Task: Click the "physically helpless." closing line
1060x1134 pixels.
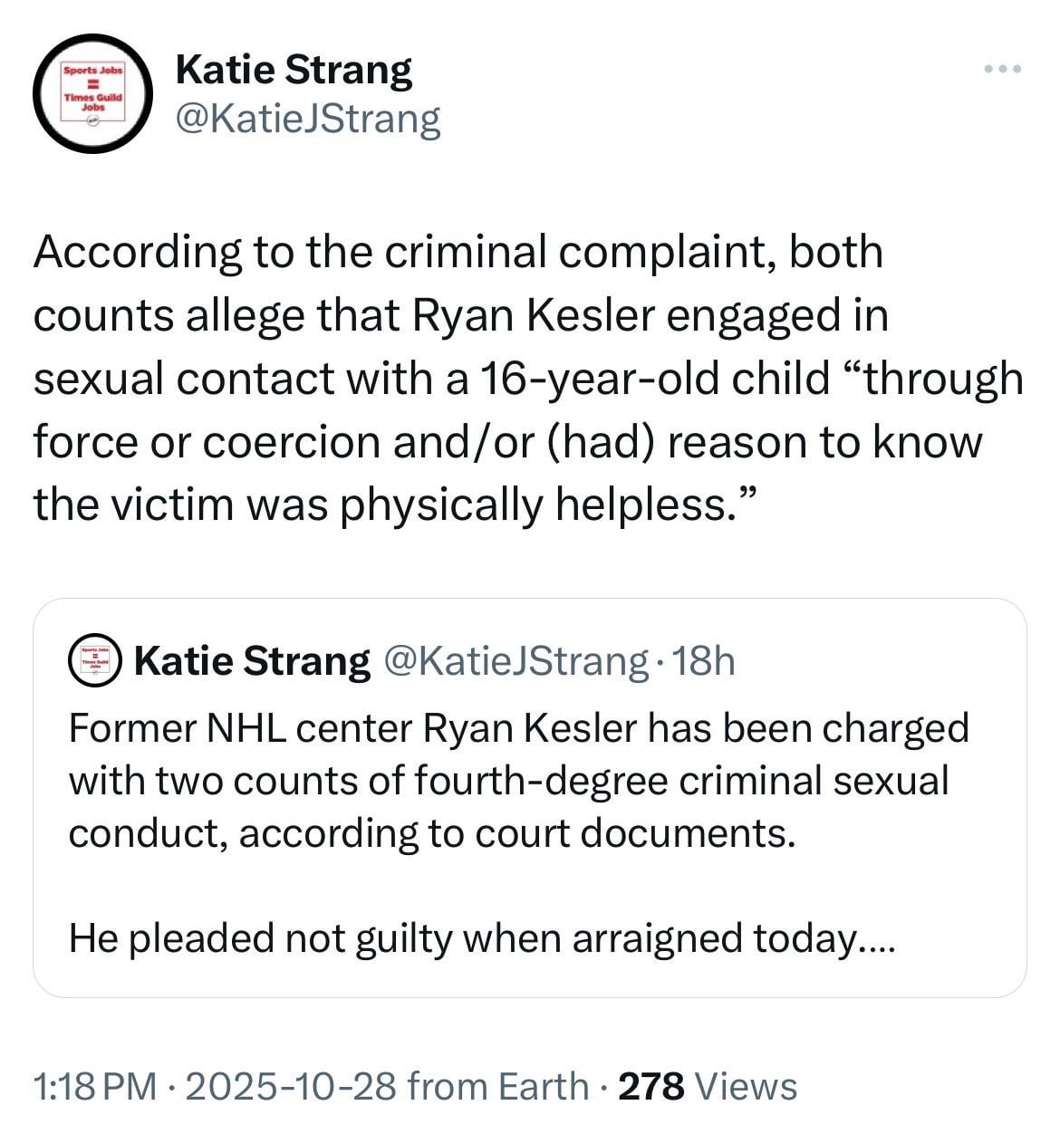Action: 394,504
